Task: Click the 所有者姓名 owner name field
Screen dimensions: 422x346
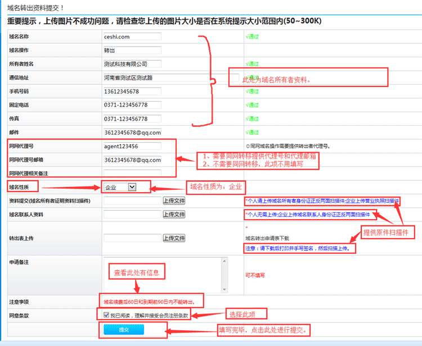Action: pos(132,64)
